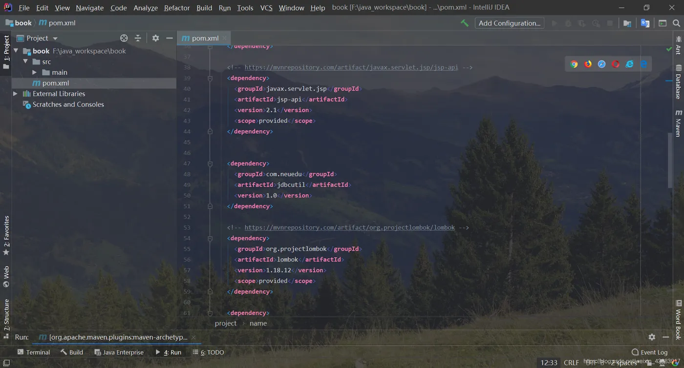This screenshot has height=368, width=684.
Task: Hide the Project tool window
Action: pos(170,38)
